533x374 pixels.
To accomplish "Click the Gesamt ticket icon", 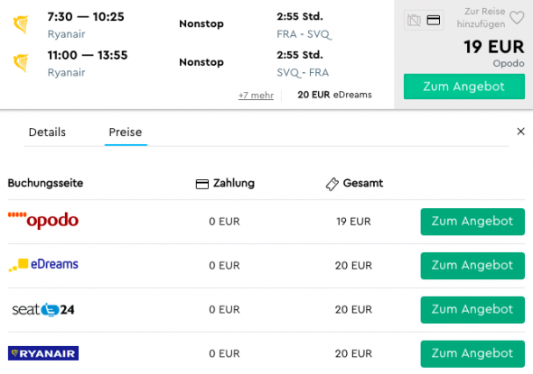I will (x=332, y=184).
